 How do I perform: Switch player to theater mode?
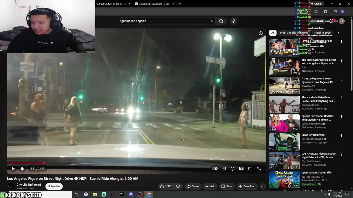tap(241, 169)
